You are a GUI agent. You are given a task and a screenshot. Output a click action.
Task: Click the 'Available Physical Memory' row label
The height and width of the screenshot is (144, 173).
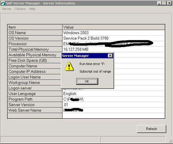pyautogui.click(x=34, y=55)
